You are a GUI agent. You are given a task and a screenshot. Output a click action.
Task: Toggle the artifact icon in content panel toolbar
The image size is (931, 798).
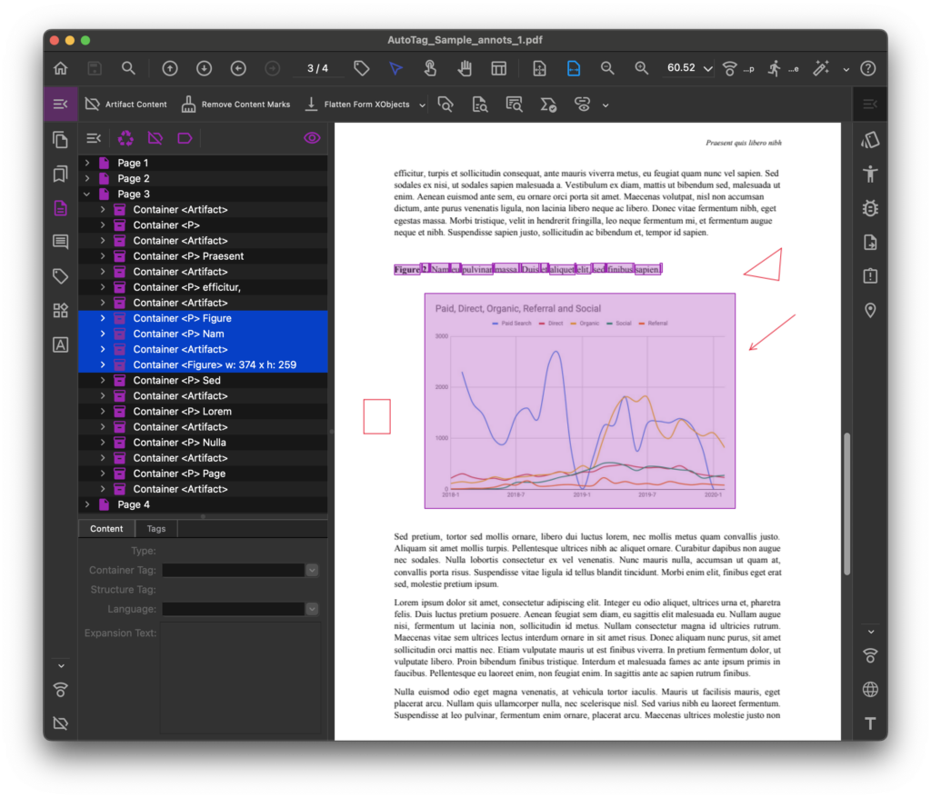pyautogui.click(x=155, y=138)
